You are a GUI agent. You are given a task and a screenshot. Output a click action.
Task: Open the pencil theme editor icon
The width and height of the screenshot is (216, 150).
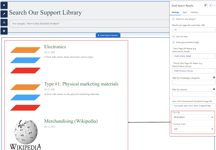[x=4, y=14]
